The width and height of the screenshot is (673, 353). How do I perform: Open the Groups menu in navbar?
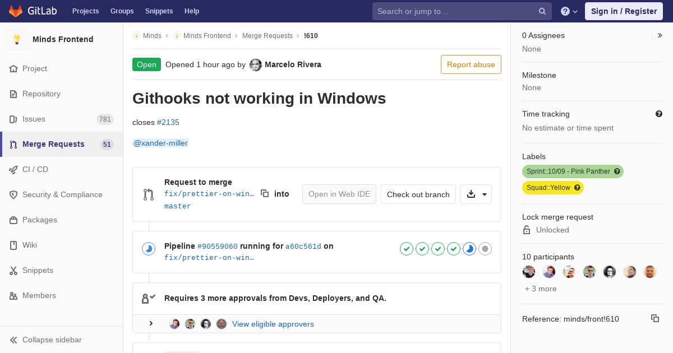click(x=122, y=11)
